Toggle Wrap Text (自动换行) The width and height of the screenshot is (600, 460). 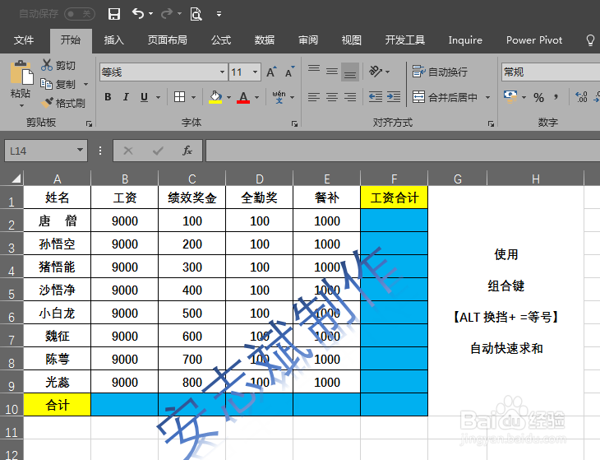coord(440,72)
